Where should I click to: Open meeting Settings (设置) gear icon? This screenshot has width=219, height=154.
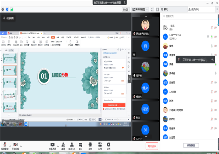coord(108,146)
